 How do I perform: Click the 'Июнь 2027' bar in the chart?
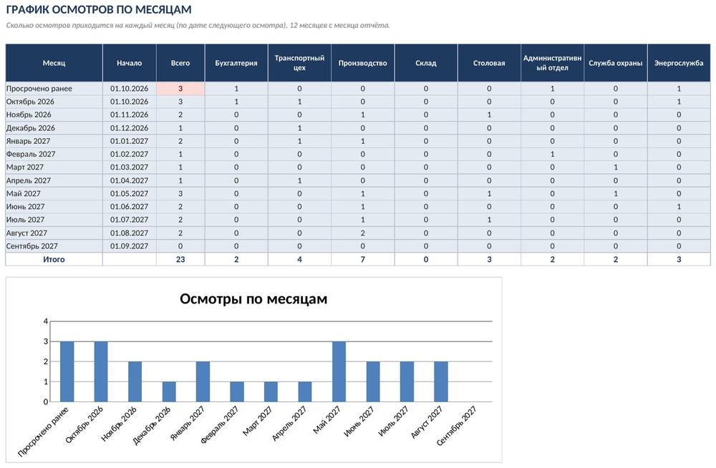point(373,381)
